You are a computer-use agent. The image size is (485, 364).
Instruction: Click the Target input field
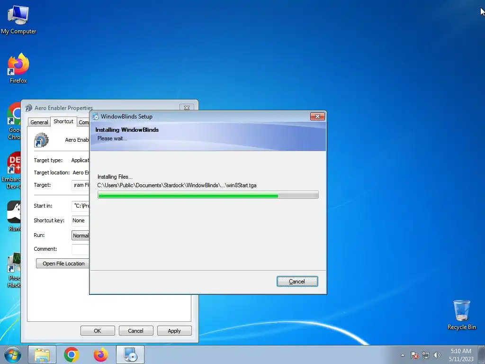tap(81, 185)
